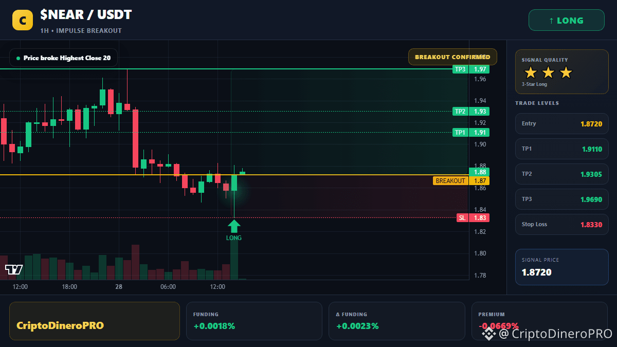Click the green ↑ LONG button
Screen dimensions: 617x347
click(x=566, y=21)
